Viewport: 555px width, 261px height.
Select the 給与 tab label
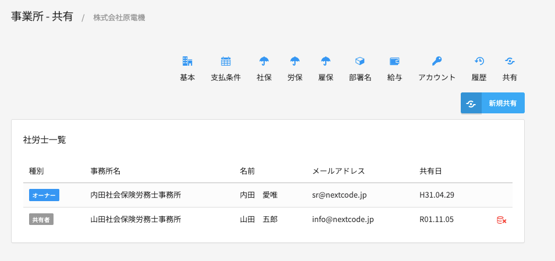coord(394,78)
